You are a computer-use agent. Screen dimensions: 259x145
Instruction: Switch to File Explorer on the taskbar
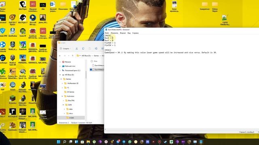[88, 142]
